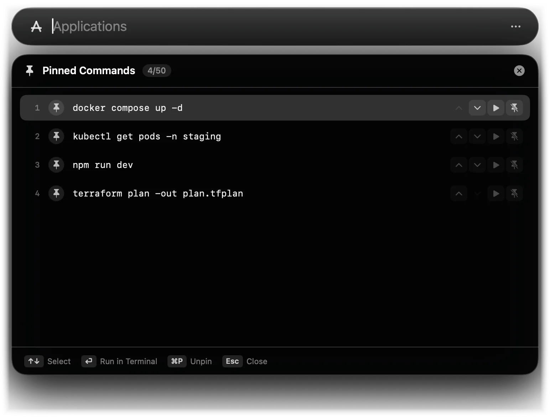Click the pin icon beside Pinned Commands title

coord(30,71)
